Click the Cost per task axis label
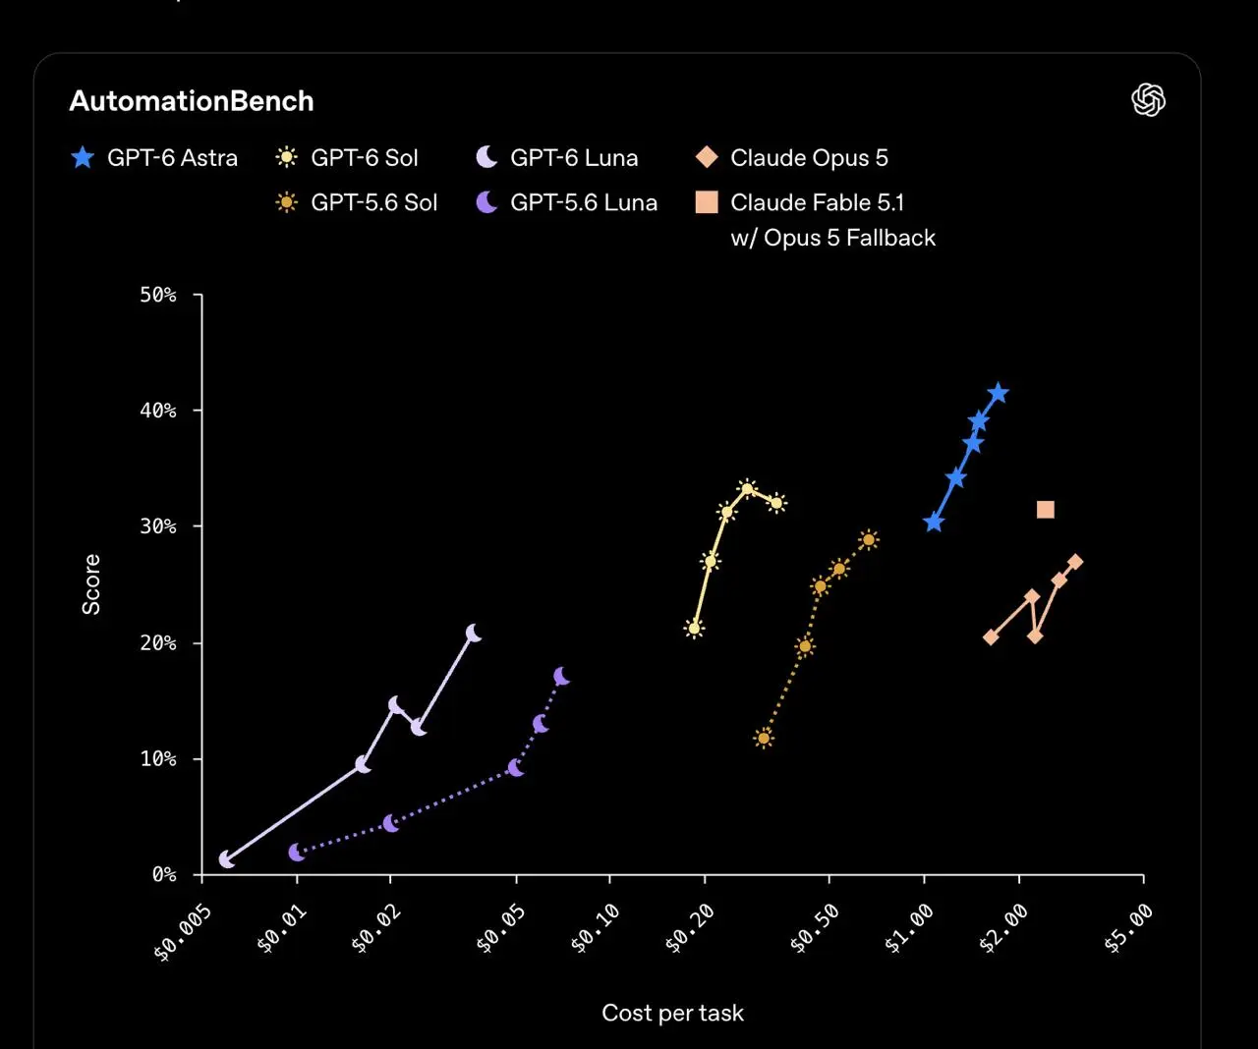 tap(672, 1013)
